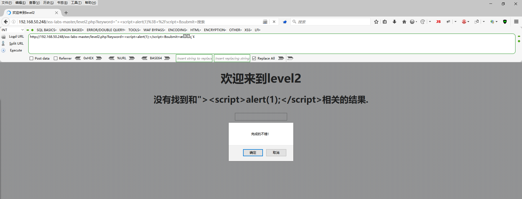Viewport: 522px width, 199px height.
Task: Expand the WAF BYPASS menu
Action: tap(154, 30)
